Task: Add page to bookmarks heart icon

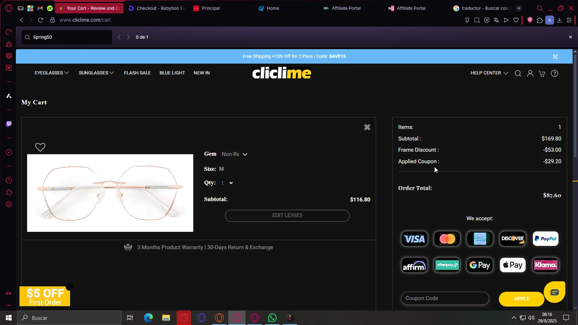Action: click(516, 20)
